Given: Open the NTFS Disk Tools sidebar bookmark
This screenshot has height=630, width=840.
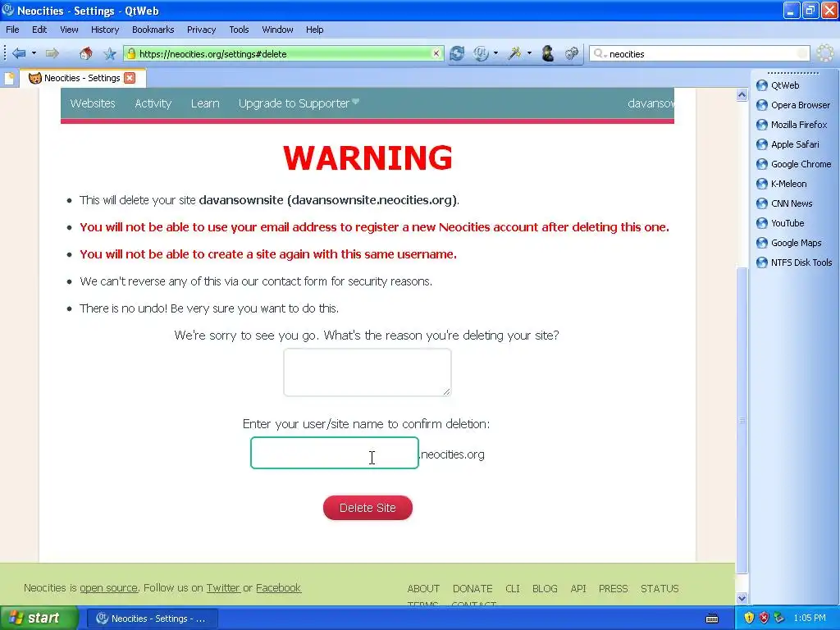Looking at the screenshot, I should (x=794, y=262).
